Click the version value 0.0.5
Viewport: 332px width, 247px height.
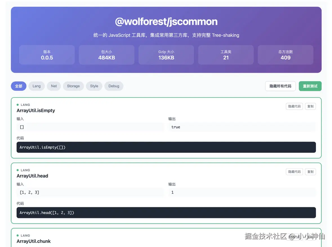pos(47,58)
